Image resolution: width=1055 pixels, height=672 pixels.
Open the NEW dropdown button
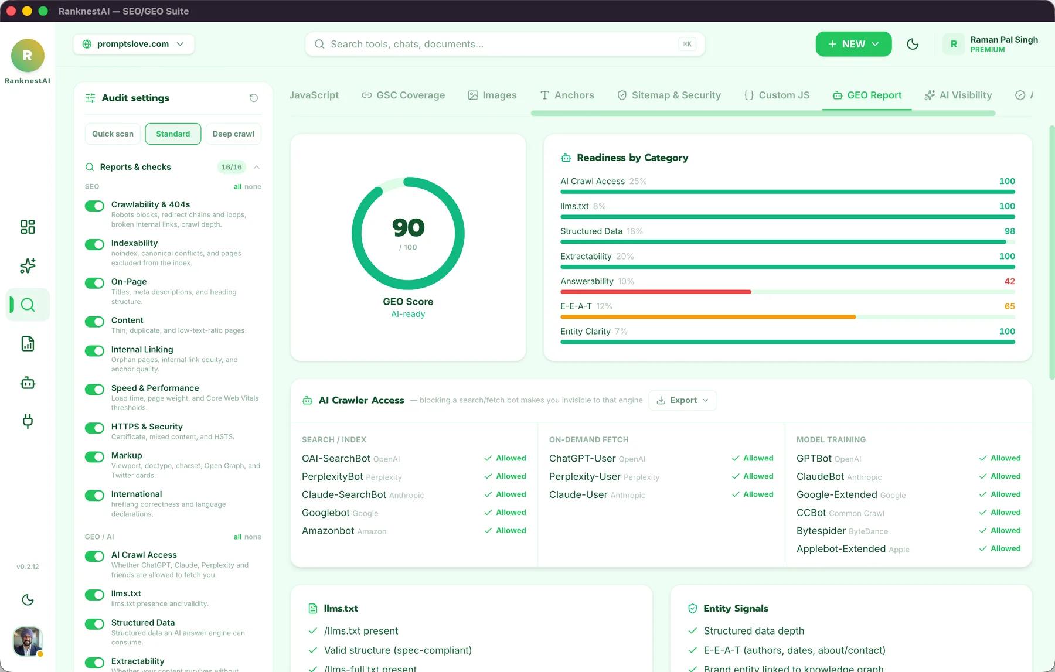pos(853,44)
